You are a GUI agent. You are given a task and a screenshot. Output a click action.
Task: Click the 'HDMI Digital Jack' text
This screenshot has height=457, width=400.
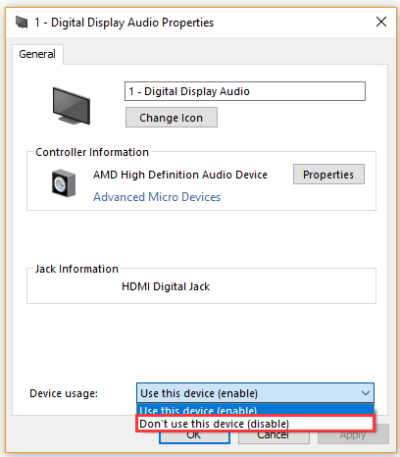coord(166,286)
